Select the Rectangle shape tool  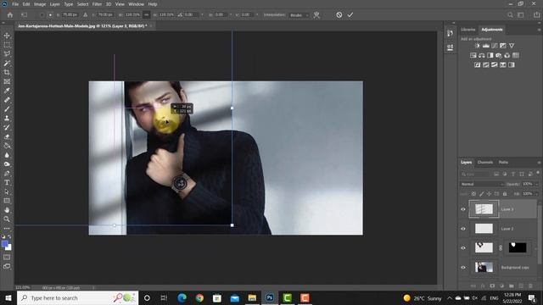7,201
